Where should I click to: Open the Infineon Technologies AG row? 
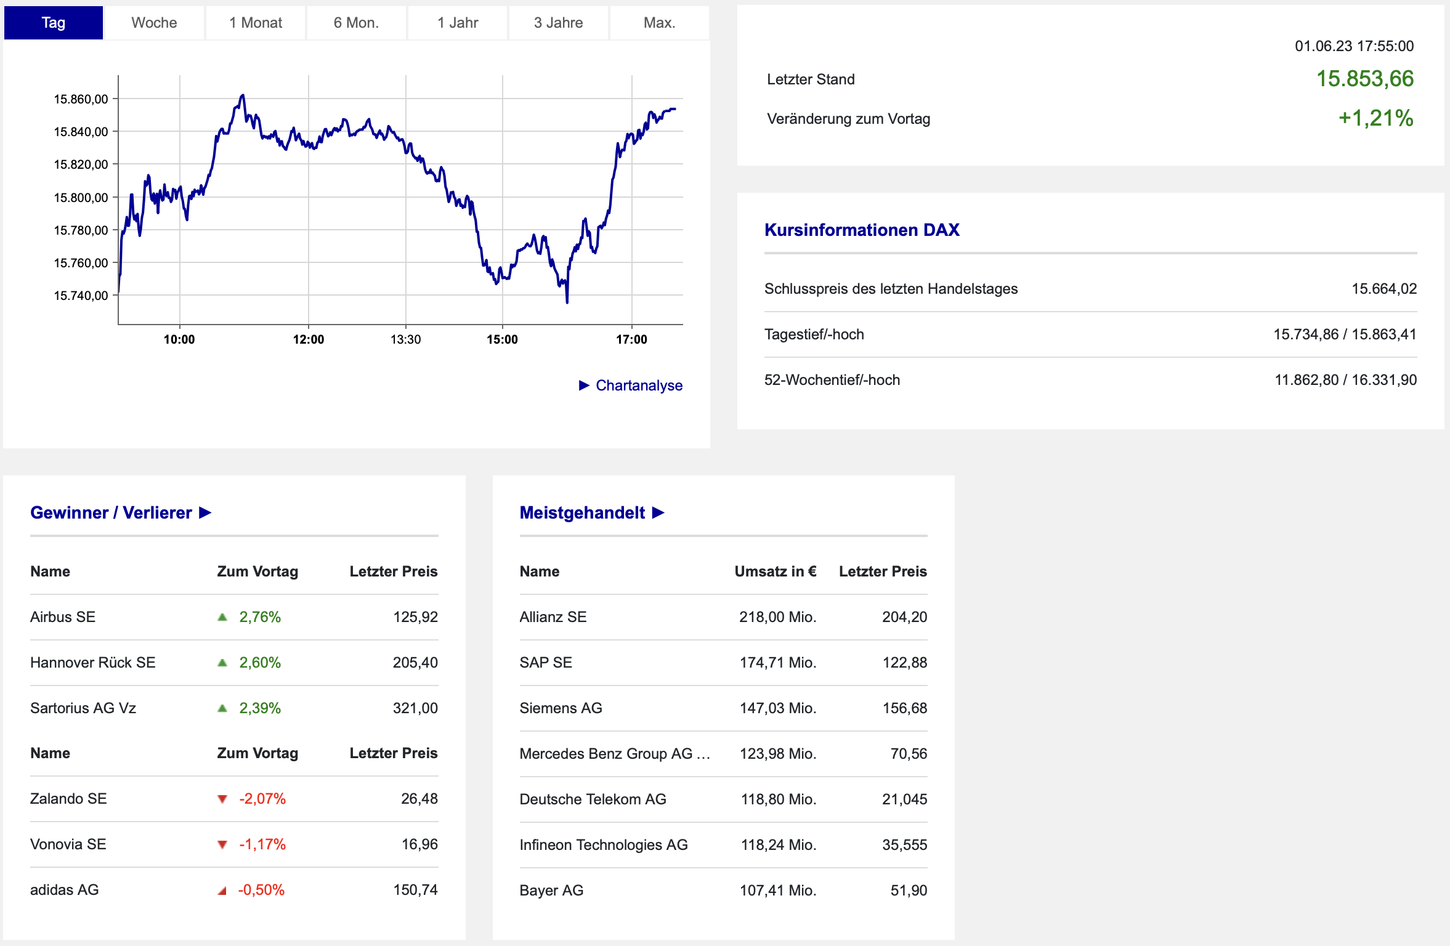coord(603,845)
